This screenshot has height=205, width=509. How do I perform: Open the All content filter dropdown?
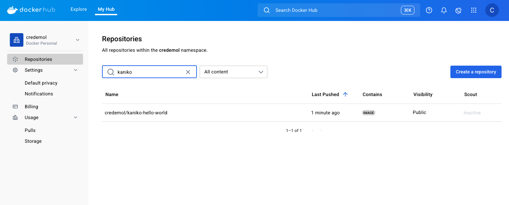coord(233,72)
